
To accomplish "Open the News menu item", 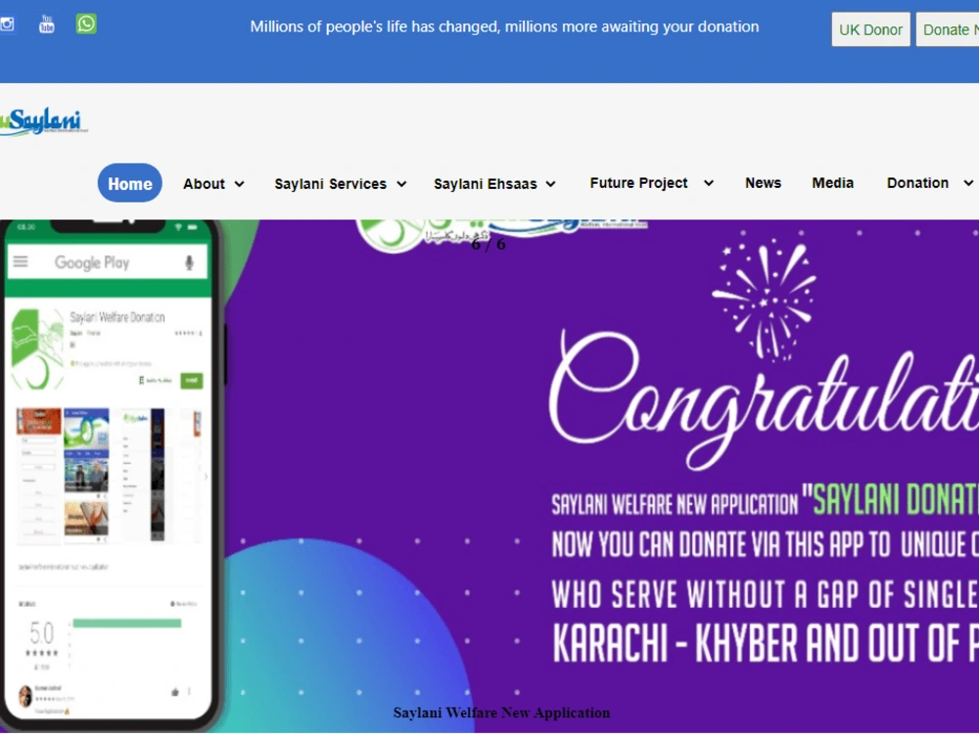I will [x=763, y=183].
